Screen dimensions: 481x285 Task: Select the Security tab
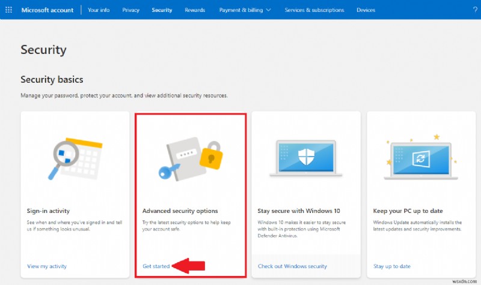162,10
